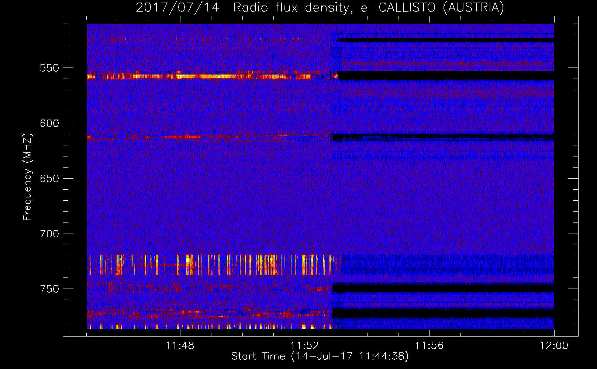The height and width of the screenshot is (369, 597).
Task: Click the 11:48 time tick label
Action: [180, 346]
